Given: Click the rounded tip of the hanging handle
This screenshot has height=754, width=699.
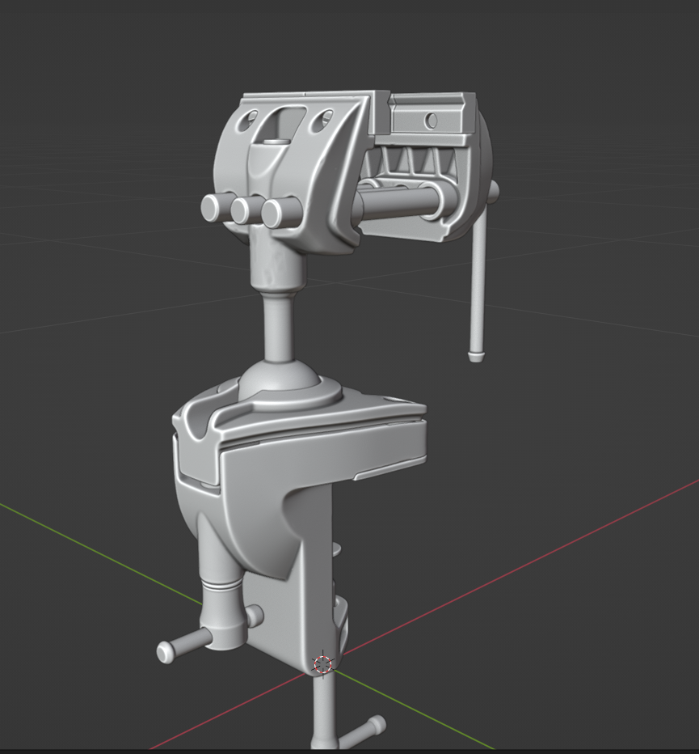Looking at the screenshot, I should (476, 354).
